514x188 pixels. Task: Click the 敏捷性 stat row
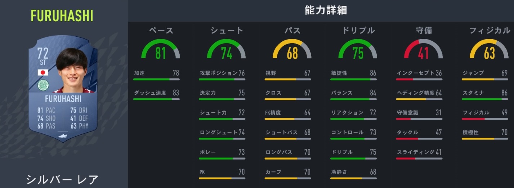(353, 73)
